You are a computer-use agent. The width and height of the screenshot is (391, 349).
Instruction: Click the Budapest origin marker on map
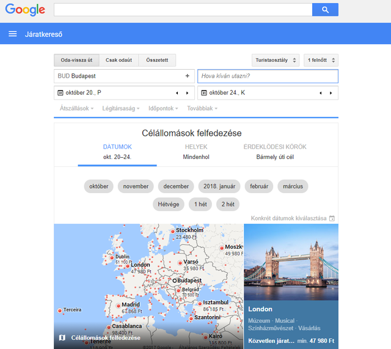(175, 281)
